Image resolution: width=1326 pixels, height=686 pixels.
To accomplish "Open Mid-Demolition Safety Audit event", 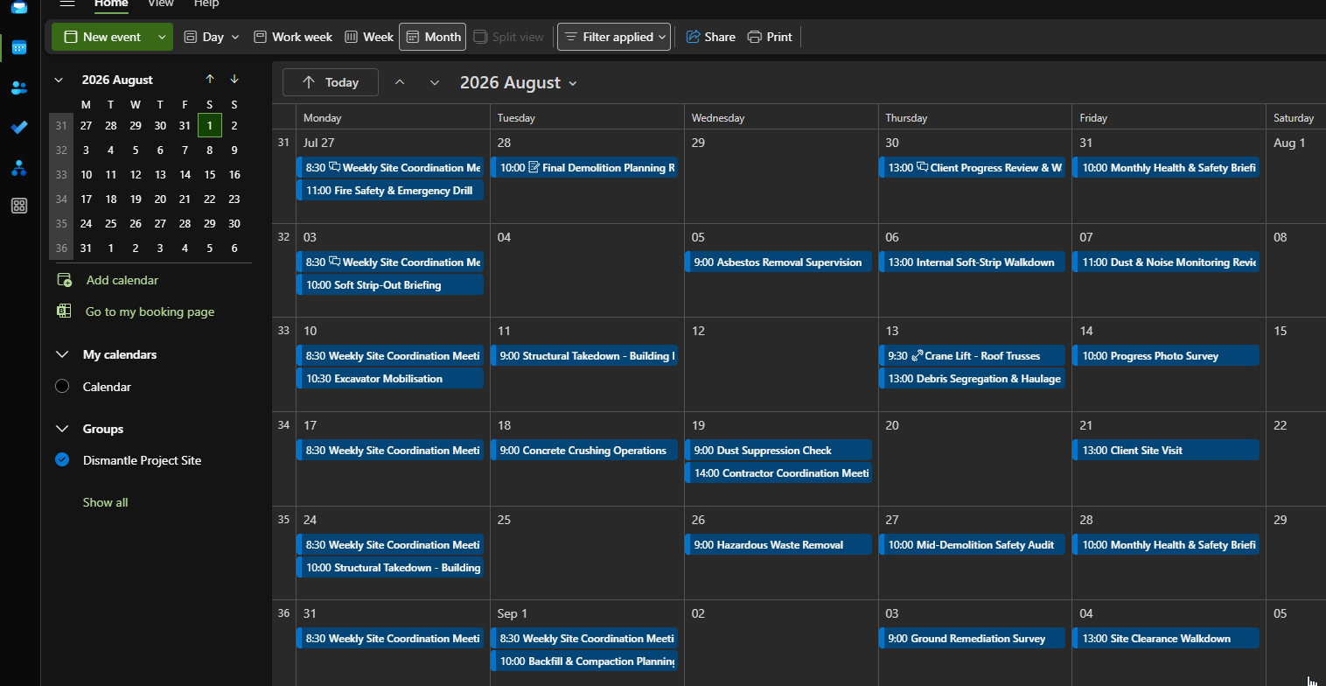I will tap(973, 544).
